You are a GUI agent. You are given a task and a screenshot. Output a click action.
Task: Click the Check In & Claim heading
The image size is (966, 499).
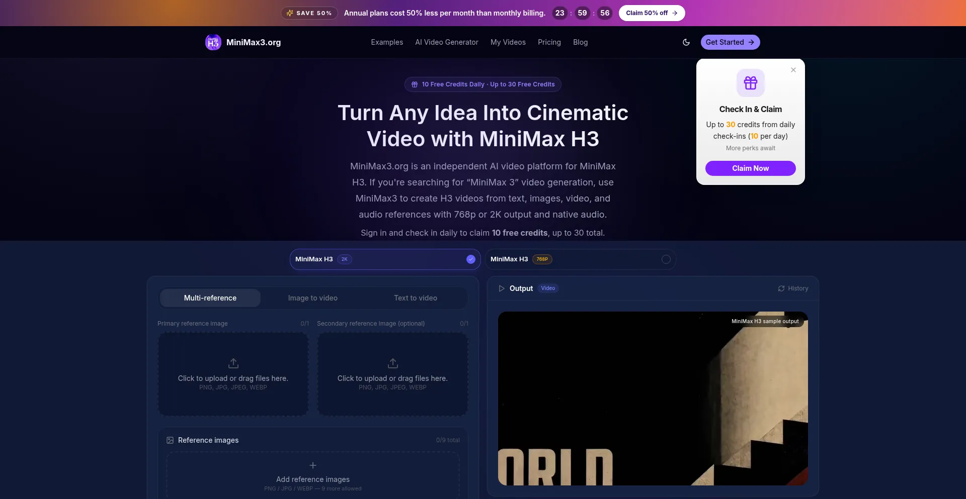(x=751, y=109)
